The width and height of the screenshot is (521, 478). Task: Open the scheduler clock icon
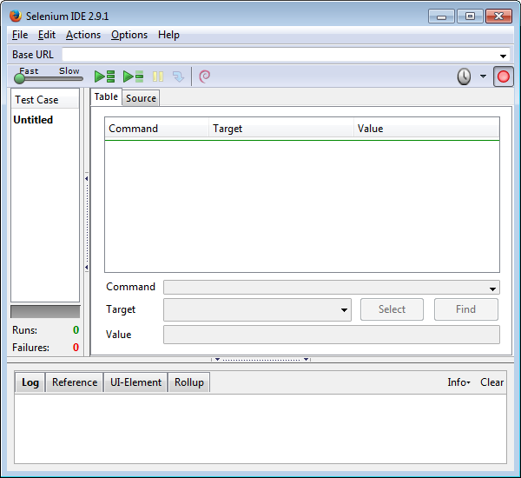click(x=464, y=76)
